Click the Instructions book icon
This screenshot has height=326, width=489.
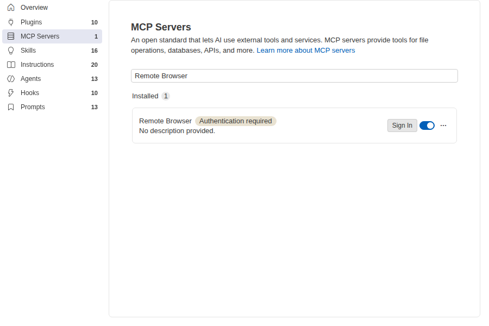[x=11, y=65]
